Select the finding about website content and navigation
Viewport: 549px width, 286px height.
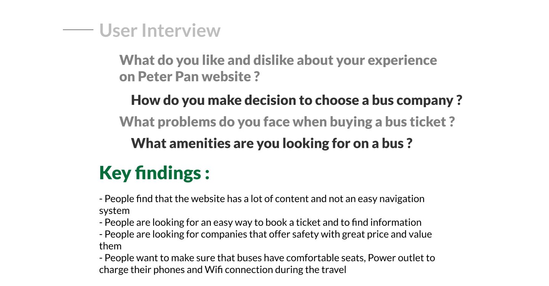pyautogui.click(x=262, y=204)
